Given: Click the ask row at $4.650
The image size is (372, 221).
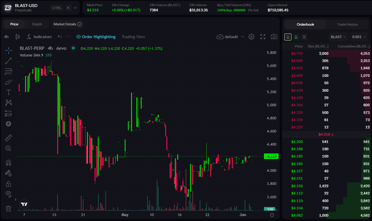Looking at the screenshot, I should pyautogui.click(x=326, y=68).
